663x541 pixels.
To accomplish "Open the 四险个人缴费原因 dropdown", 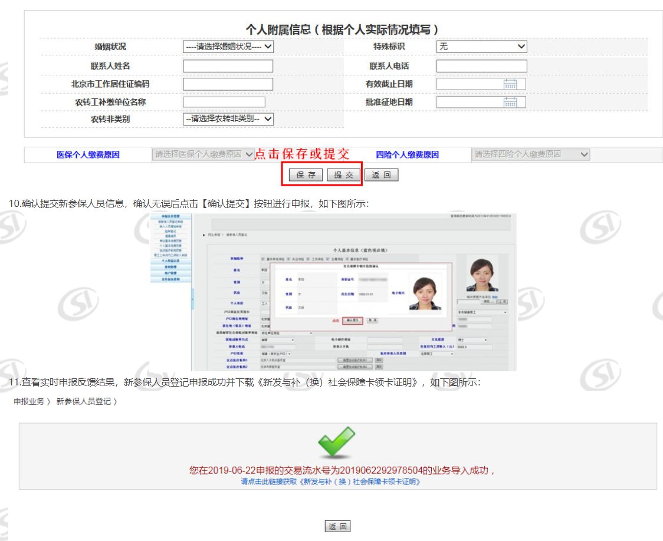I will pos(530,154).
